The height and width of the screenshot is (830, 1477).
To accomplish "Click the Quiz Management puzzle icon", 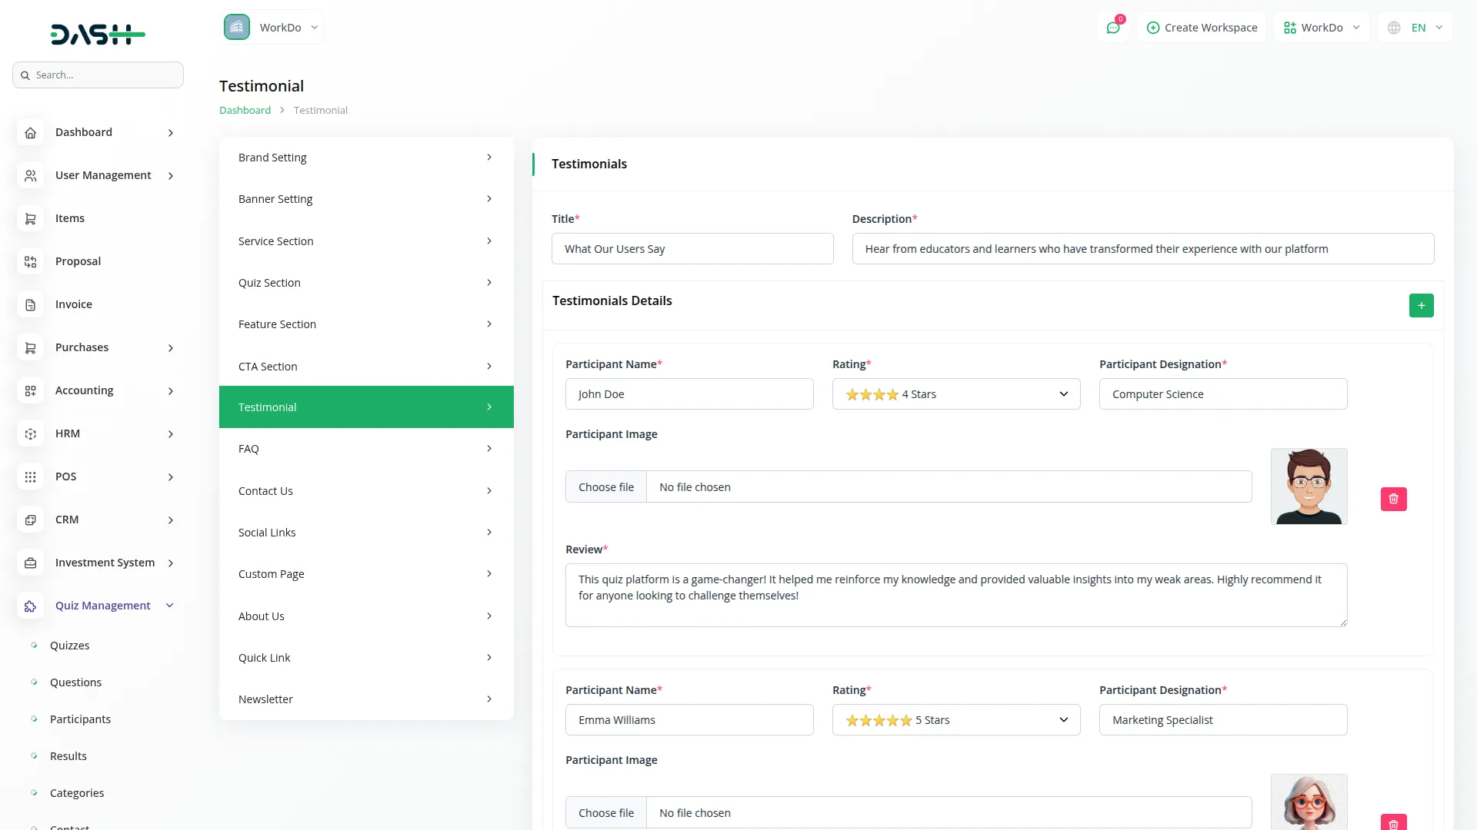I will 31,606.
